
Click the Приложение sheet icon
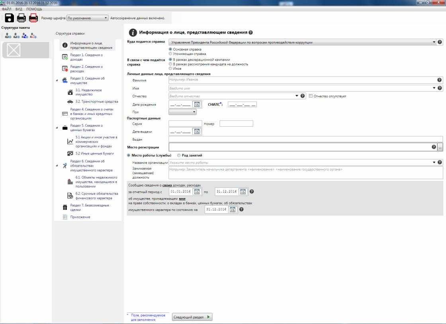(65, 217)
